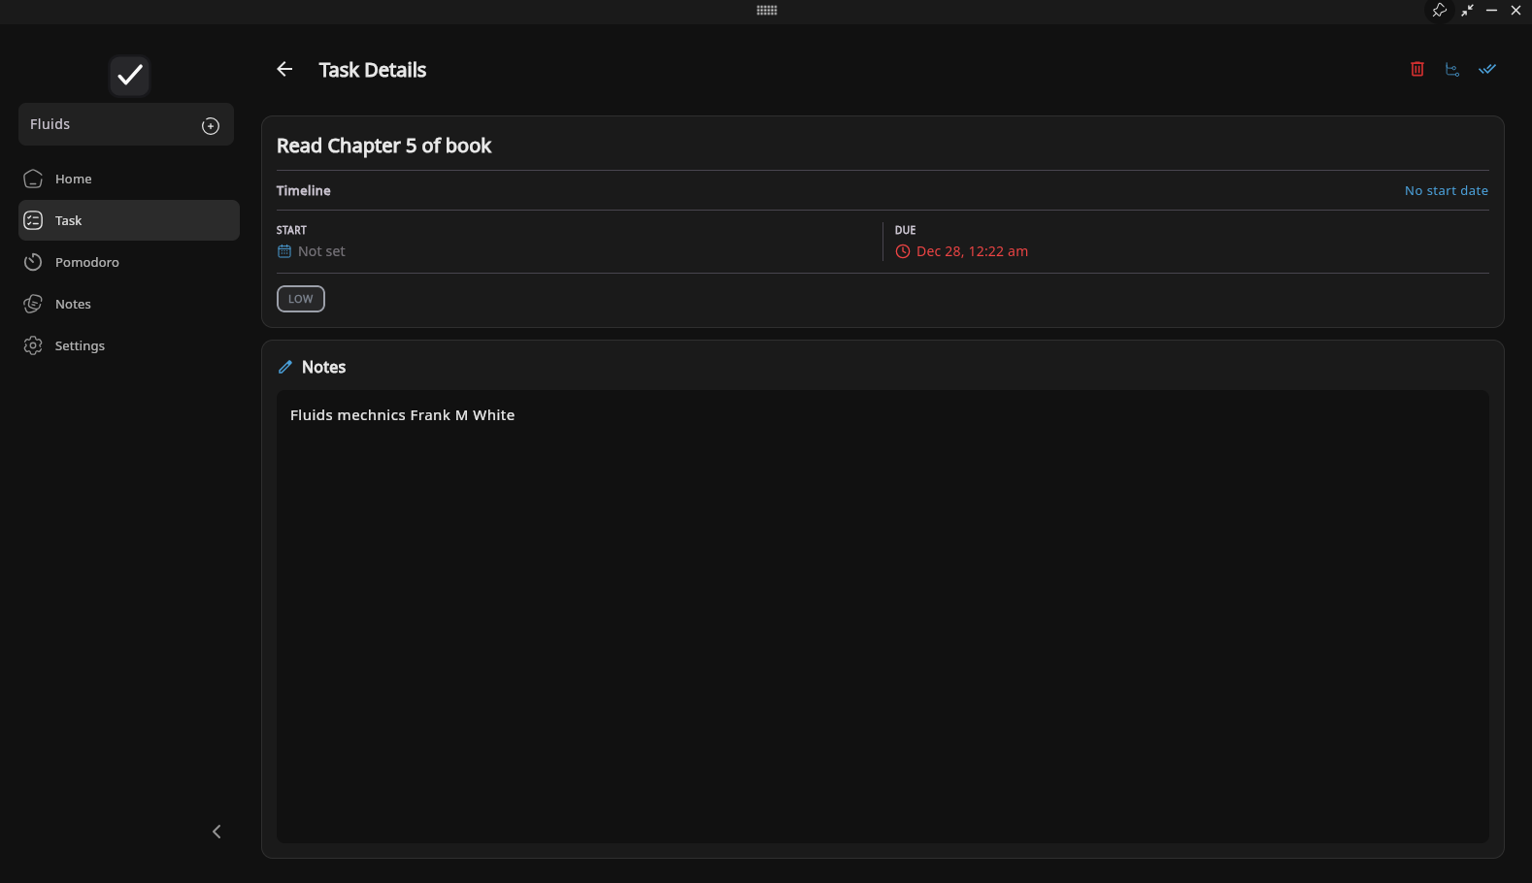Click the drag handle dots at top center

pyautogui.click(x=767, y=10)
